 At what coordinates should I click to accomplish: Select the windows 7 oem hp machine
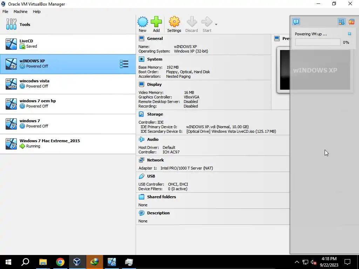[x=68, y=104]
